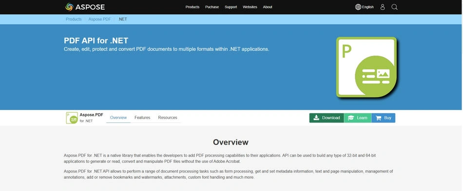The width and height of the screenshot is (463, 191).
Task: Click the Learn button
Action: click(x=358, y=118)
